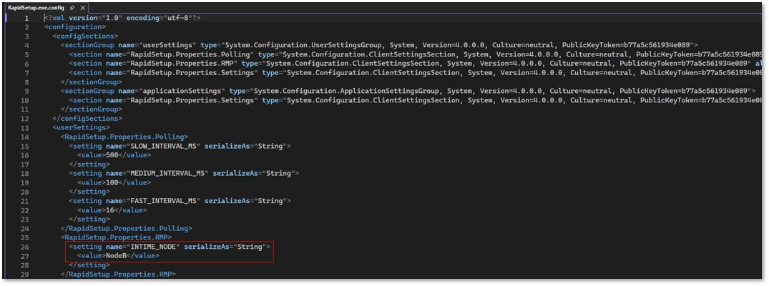Viewport: 769px width, 286px height.
Task: Click opening <RapidSetup.Properties.RMP> tag on line 25
Action: (116, 237)
